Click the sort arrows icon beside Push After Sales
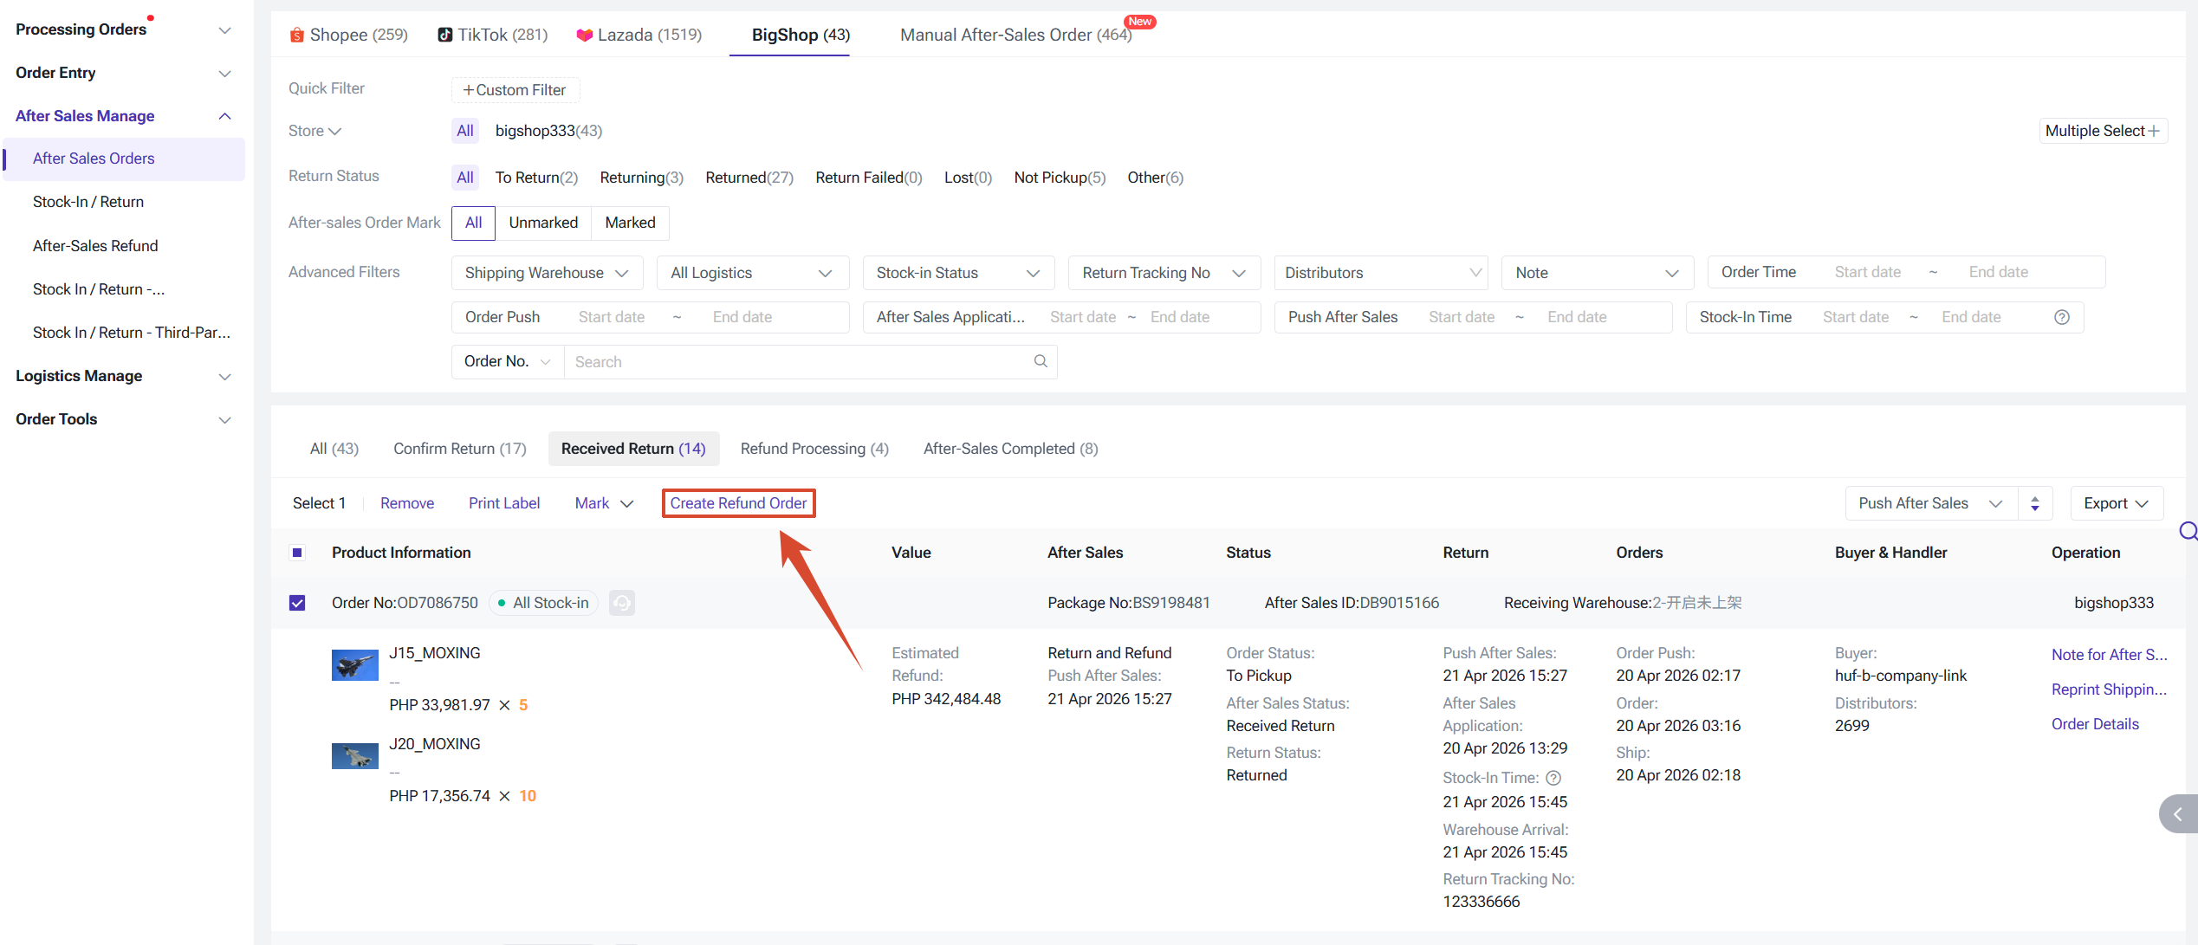Viewport: 2198px width, 945px height. [x=2034, y=503]
